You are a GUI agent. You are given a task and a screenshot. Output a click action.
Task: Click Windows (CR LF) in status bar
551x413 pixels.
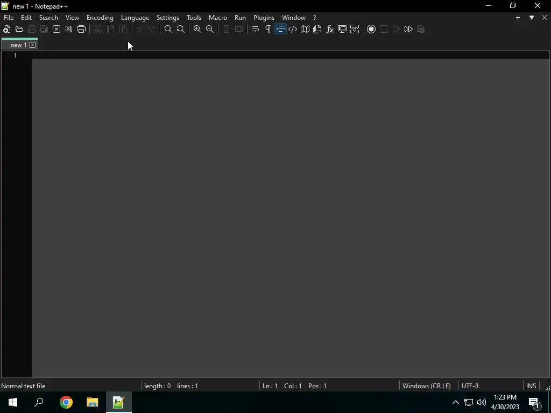coord(427,386)
